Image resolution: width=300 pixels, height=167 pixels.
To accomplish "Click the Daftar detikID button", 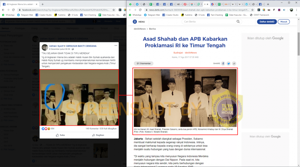I will [267, 22].
